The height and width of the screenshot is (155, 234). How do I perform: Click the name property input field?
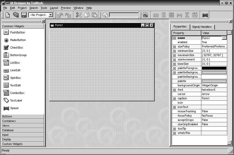coord(211,38)
